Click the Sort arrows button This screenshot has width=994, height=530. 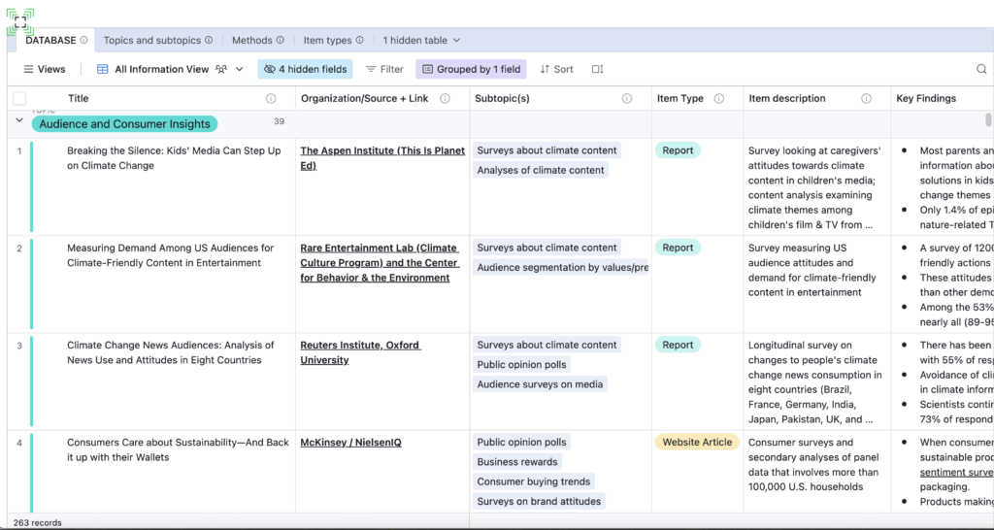point(556,70)
